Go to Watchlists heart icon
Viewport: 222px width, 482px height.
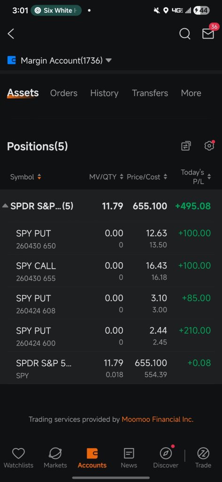pyautogui.click(x=18, y=458)
